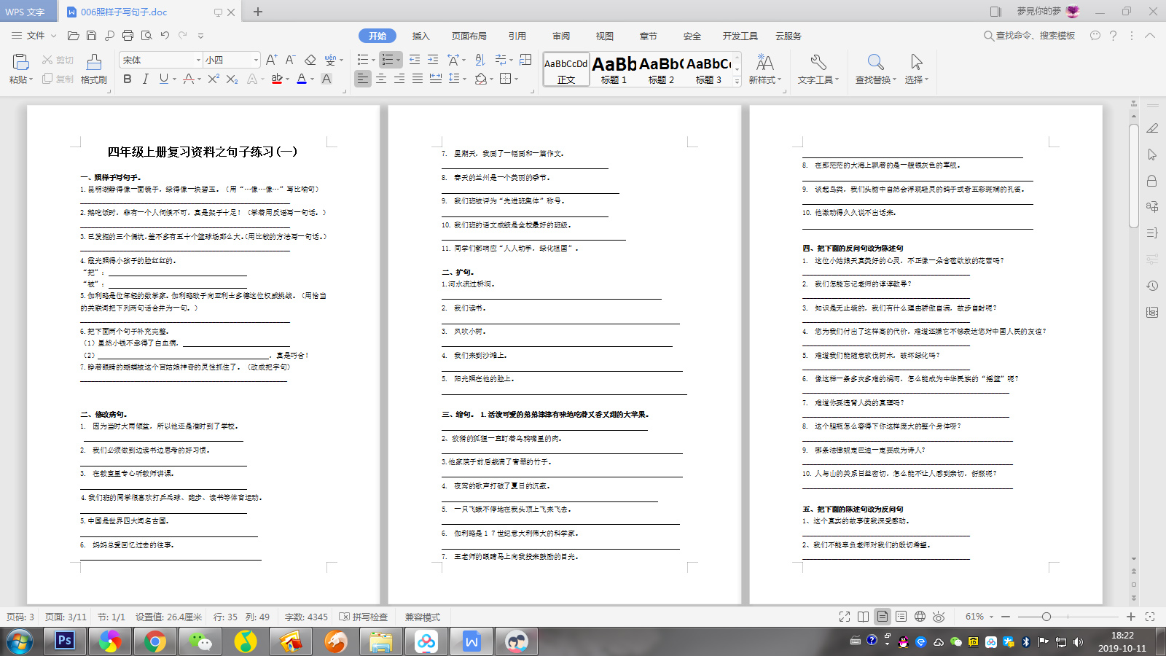1166x656 pixels.
Task: Toggle eye protection mode icon
Action: click(x=939, y=617)
